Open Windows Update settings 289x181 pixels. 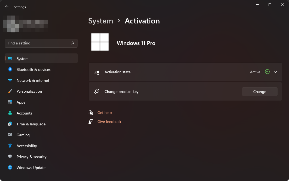coord(41,168)
